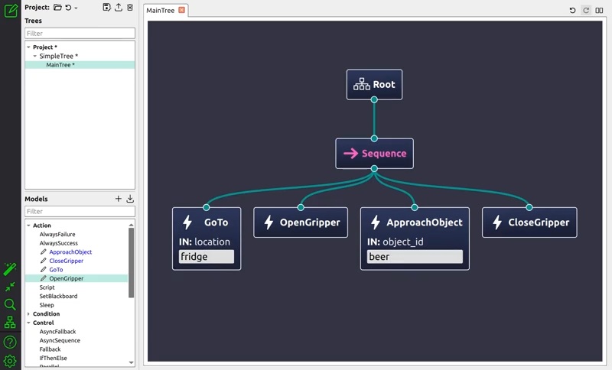Open the recent projects dropdown arrow
Image resolution: width=612 pixels, height=370 pixels.
coord(76,8)
